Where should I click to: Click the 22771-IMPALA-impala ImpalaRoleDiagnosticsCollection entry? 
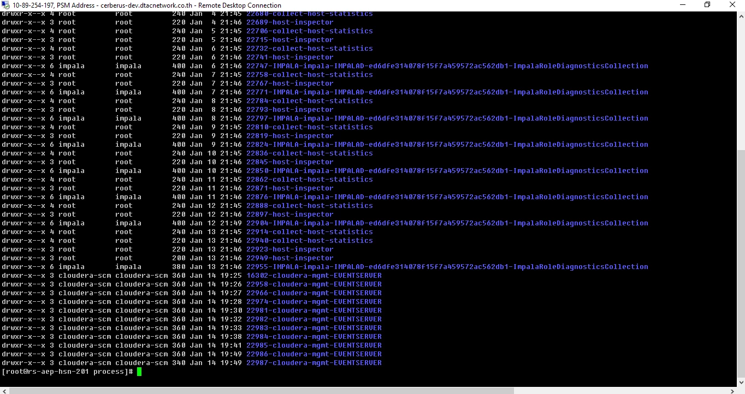[x=447, y=92]
